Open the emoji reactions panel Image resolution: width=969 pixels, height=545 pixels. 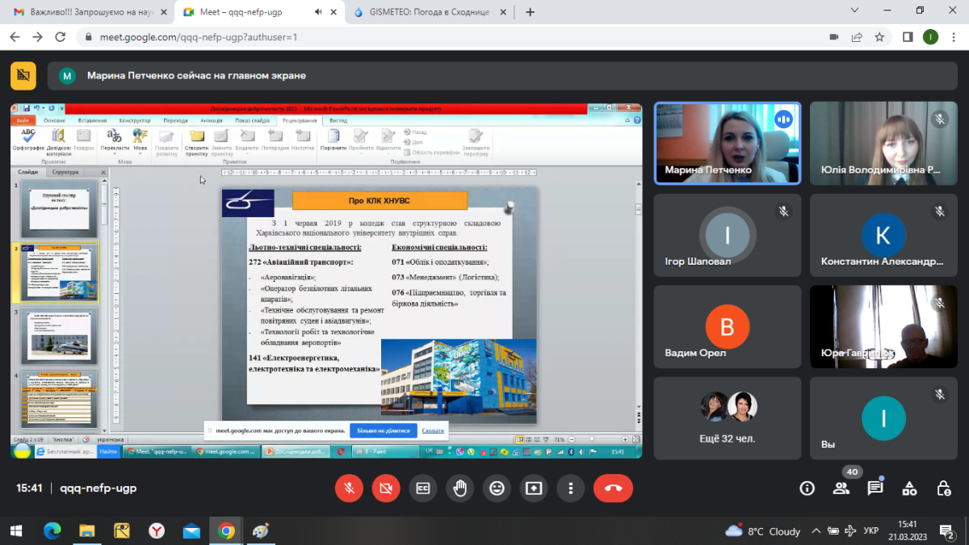[497, 488]
